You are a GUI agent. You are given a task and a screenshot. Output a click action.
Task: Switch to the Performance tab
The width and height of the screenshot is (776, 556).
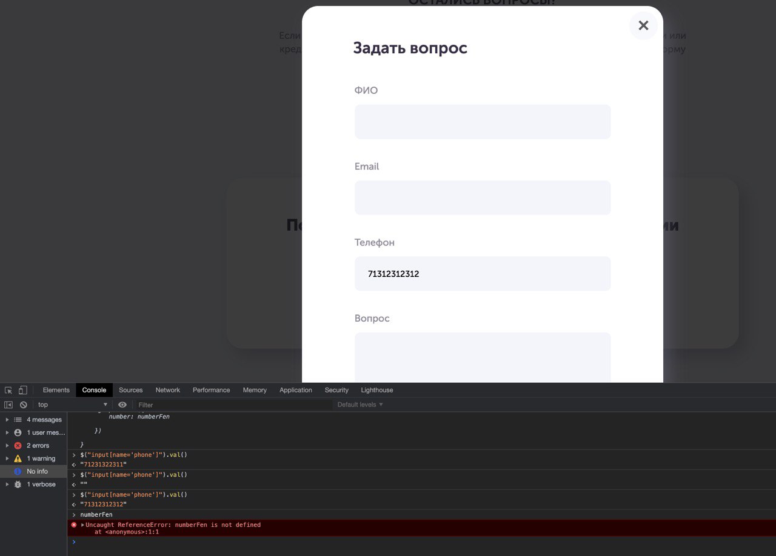coord(211,390)
